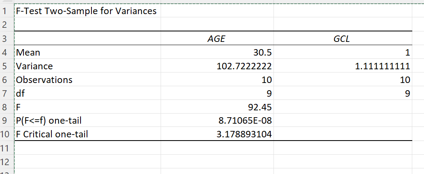Select row 3 via its row header
Screen dimensions: 424x174
[x=7, y=38]
